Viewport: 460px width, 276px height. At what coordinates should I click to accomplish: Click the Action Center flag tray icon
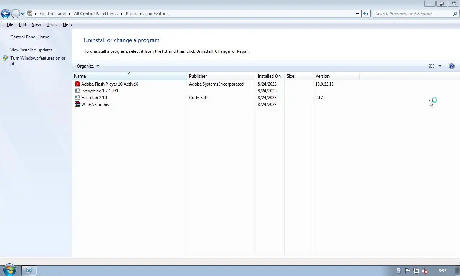coord(408,271)
